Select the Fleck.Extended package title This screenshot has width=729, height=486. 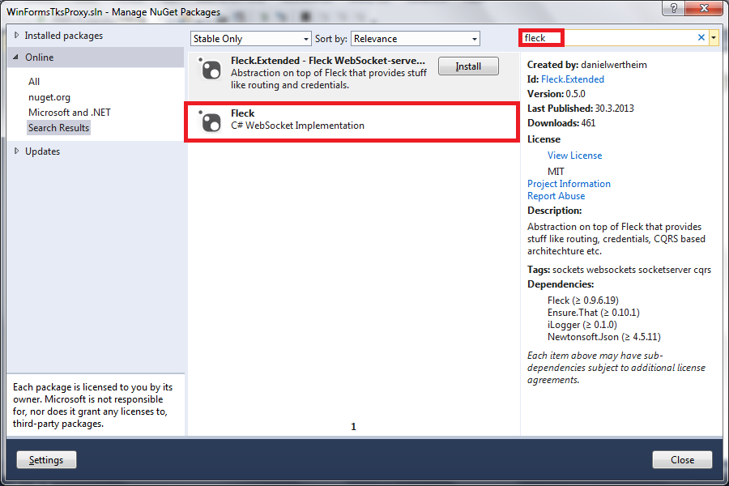(x=328, y=61)
